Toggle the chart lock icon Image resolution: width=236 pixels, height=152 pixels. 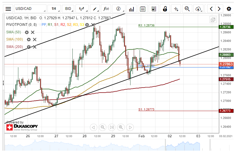165,9
